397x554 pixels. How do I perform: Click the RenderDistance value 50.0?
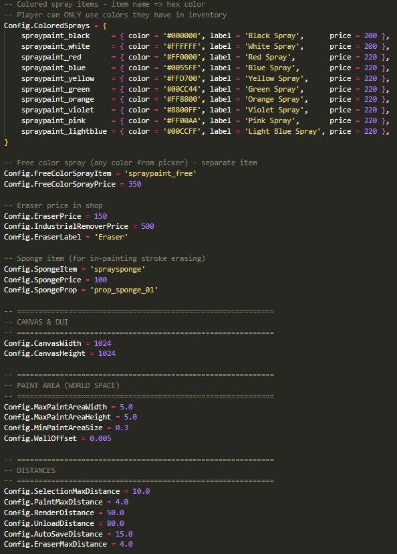click(116, 513)
